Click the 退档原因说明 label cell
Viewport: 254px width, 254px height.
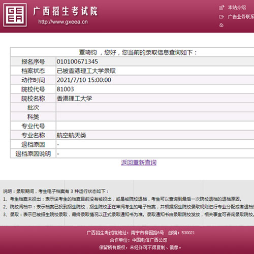[x=33, y=154]
